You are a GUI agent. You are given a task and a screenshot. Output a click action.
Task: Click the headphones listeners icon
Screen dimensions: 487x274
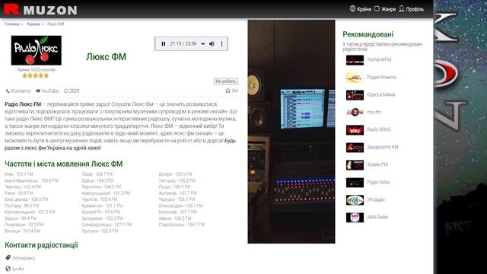click(228, 91)
